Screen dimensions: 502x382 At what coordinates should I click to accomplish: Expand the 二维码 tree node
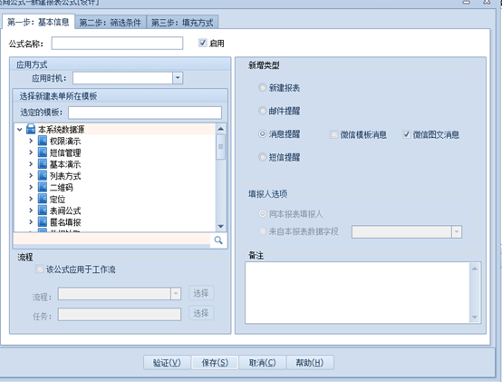31,187
